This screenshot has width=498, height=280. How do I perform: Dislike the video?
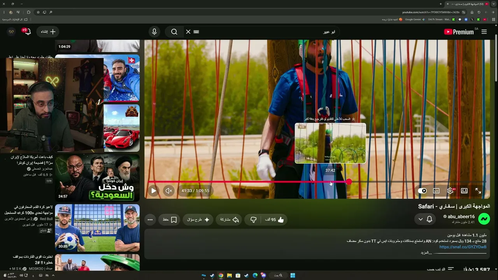pyautogui.click(x=253, y=220)
